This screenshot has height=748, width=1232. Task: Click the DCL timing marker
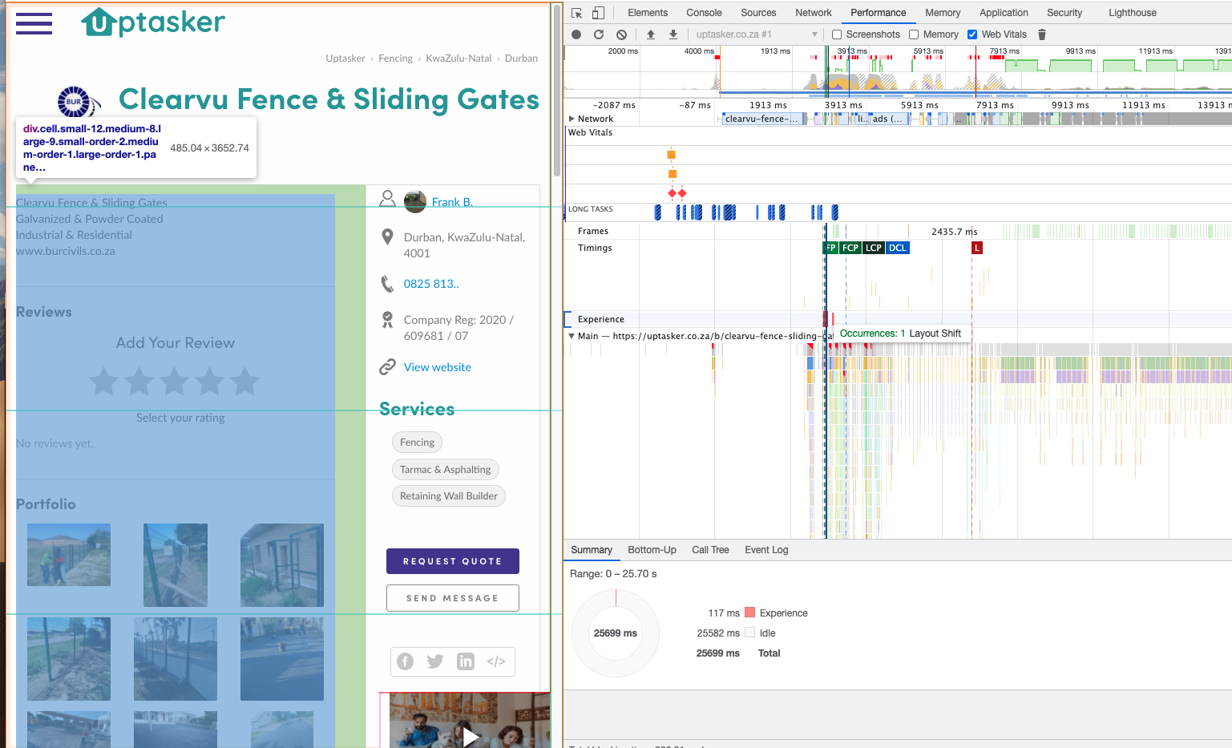tap(898, 248)
